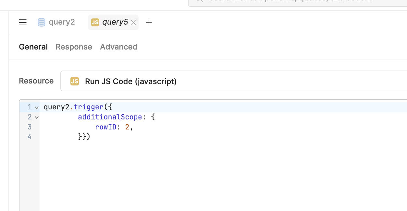
Task: Collapse the code fold arrow on line 2
Action: [37, 117]
